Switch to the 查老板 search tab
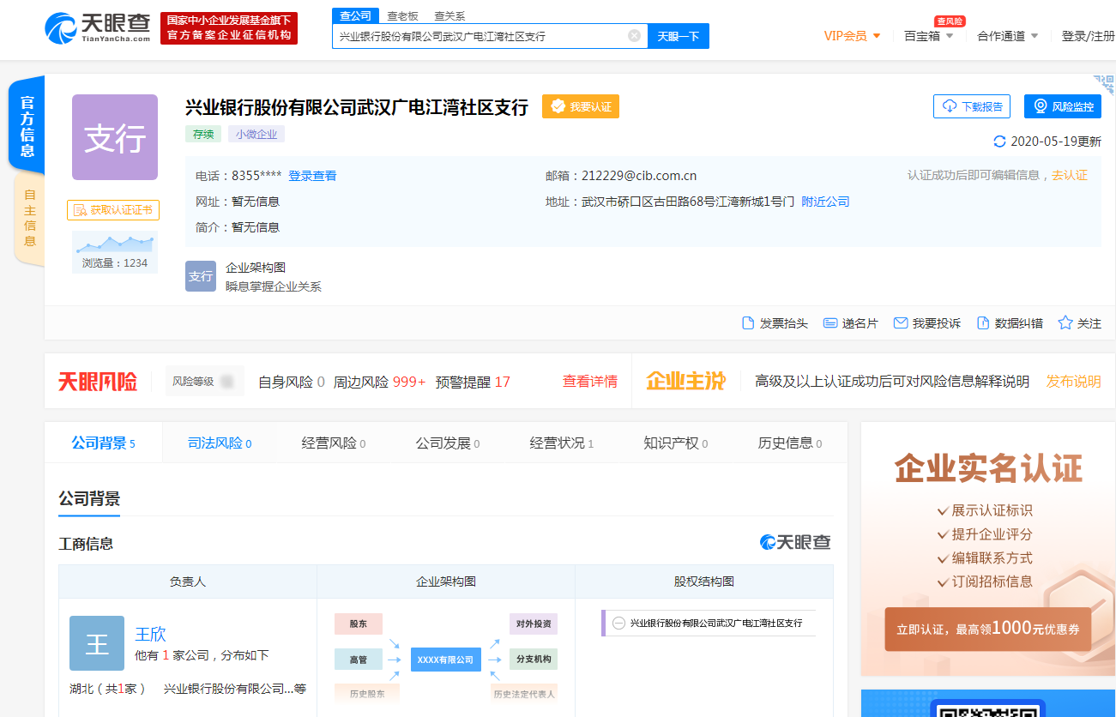Viewport: 1116px width, 717px height. [402, 15]
